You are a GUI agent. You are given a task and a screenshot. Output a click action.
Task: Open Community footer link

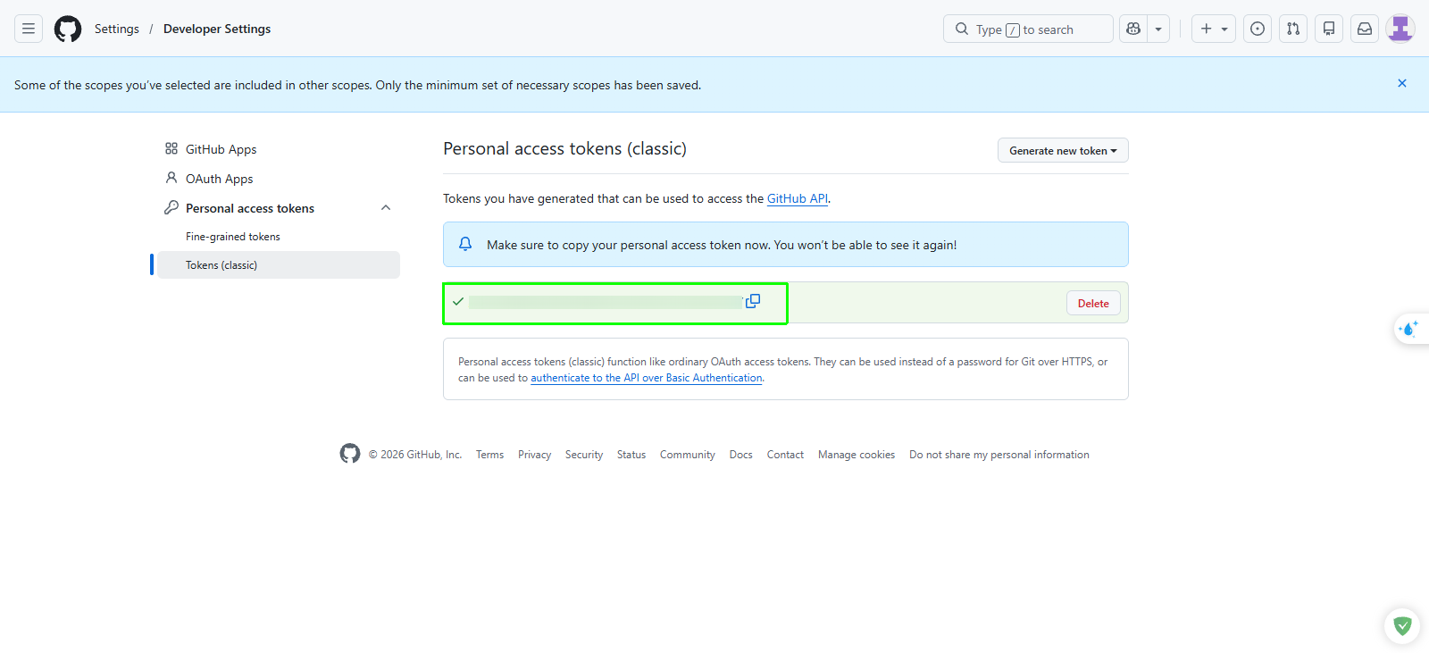(x=688, y=455)
